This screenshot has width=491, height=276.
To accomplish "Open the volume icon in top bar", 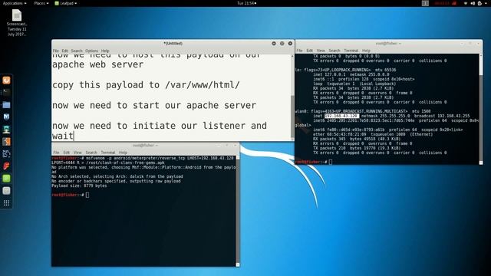I will [x=473, y=3].
